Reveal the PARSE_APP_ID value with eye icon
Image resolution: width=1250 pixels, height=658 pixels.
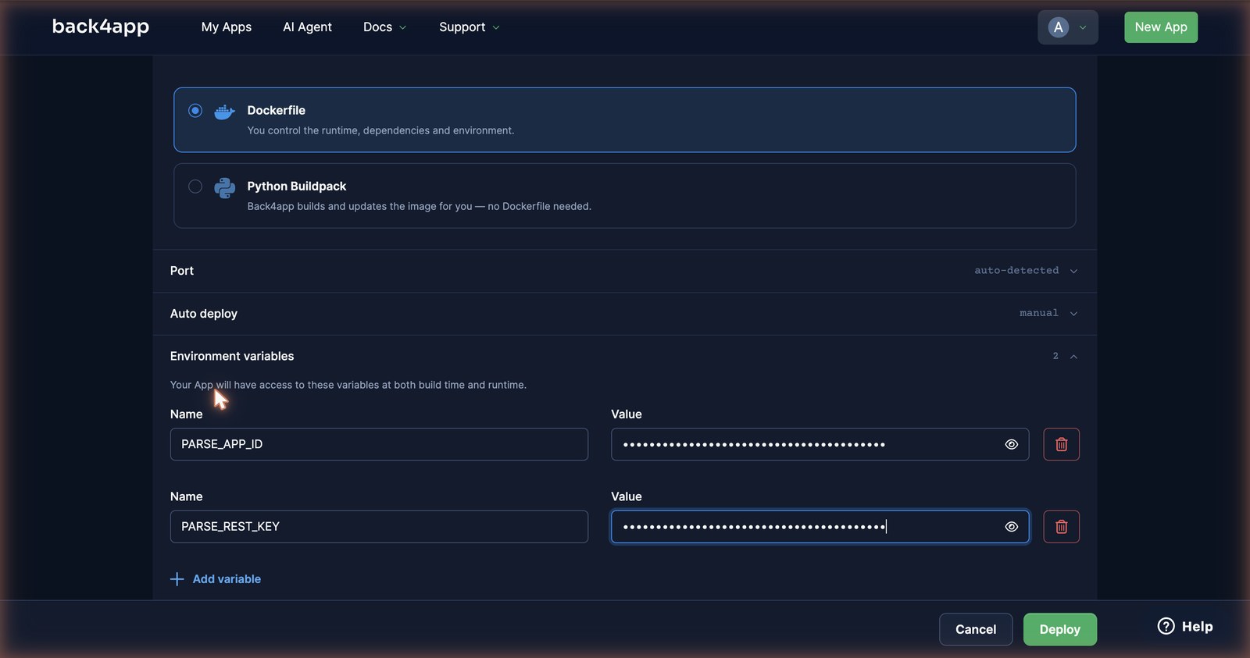[x=1011, y=444]
